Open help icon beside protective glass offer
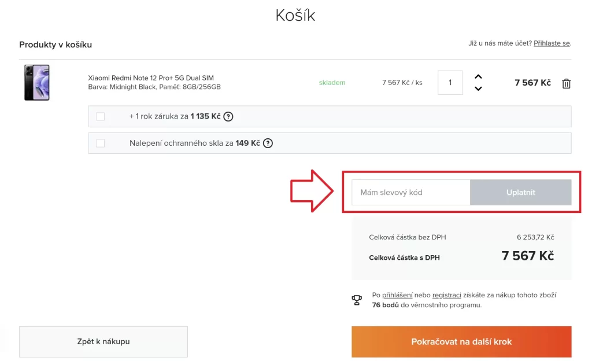 click(x=268, y=143)
